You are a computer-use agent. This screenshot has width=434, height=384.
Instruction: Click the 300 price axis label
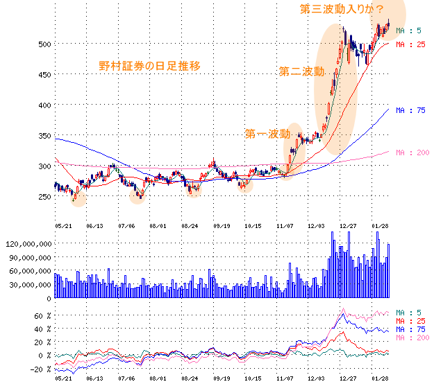click(45, 166)
